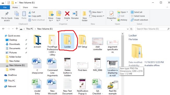Screen dimensions: 170x95
Task: Click Select all
Action: point(137,12)
